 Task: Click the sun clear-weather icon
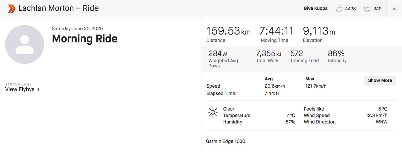click(213, 112)
